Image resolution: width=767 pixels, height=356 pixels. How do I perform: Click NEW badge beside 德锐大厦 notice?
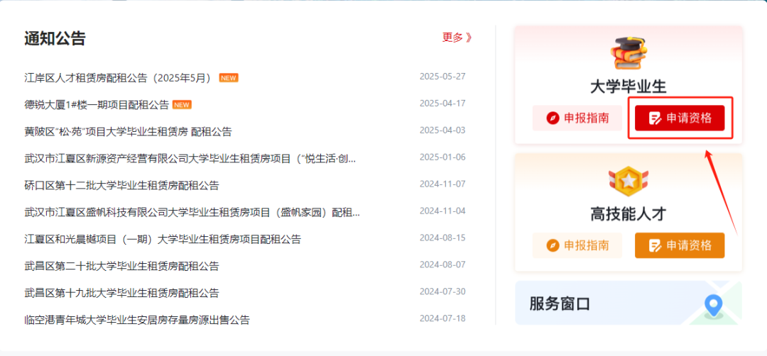tap(182, 104)
